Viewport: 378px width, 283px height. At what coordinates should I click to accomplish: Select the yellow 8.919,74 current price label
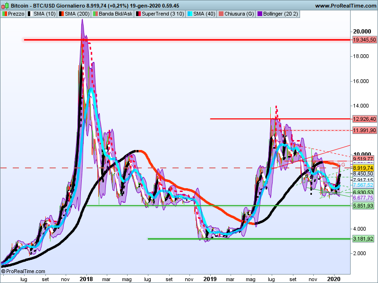363,168
